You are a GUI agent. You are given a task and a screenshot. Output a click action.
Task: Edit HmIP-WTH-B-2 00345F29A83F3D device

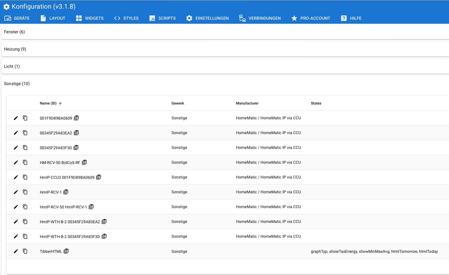(x=16, y=236)
